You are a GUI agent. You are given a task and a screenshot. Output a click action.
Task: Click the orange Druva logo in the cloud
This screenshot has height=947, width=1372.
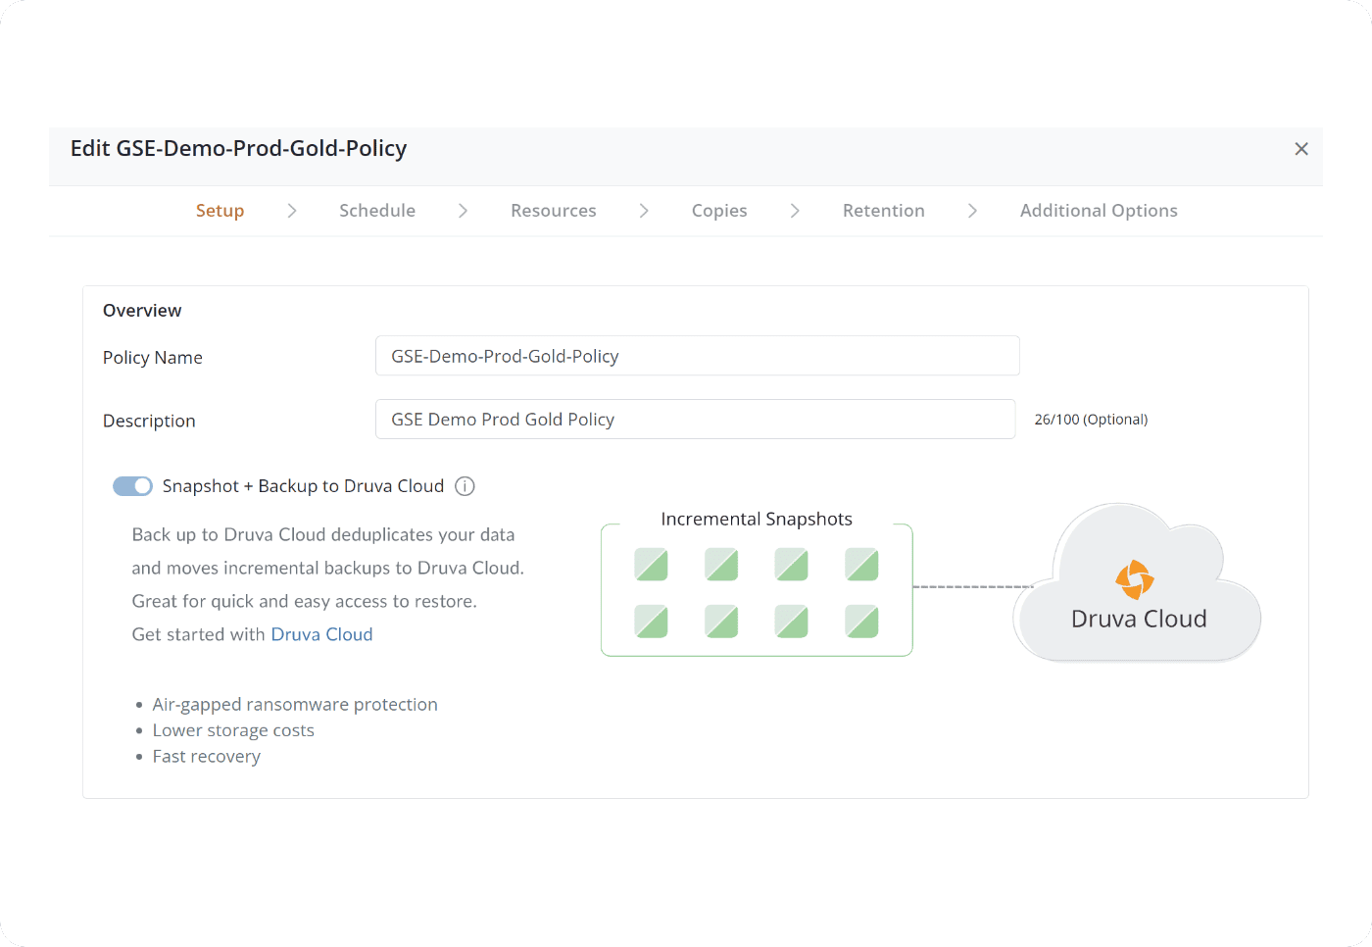coord(1135,579)
